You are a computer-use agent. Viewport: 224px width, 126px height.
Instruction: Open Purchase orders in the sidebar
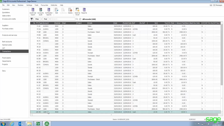click(8, 29)
